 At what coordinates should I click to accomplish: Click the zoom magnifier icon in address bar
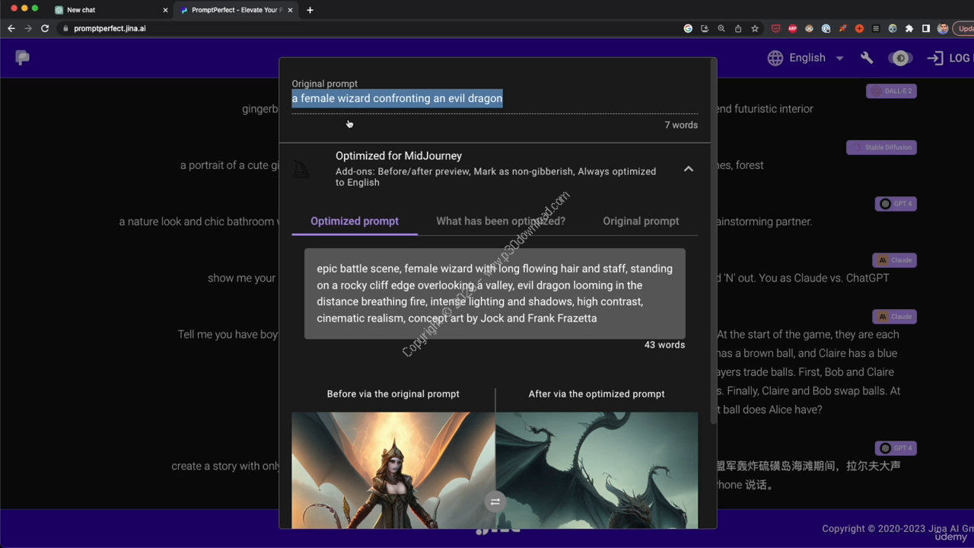click(721, 28)
